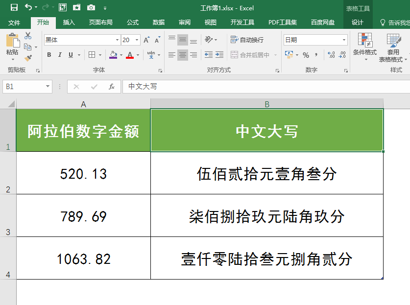Click the formula bar containing 中文大写
This screenshot has height=305, width=410.
[x=266, y=87]
